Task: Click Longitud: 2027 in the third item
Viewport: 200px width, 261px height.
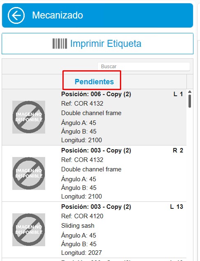Action: pos(81,253)
